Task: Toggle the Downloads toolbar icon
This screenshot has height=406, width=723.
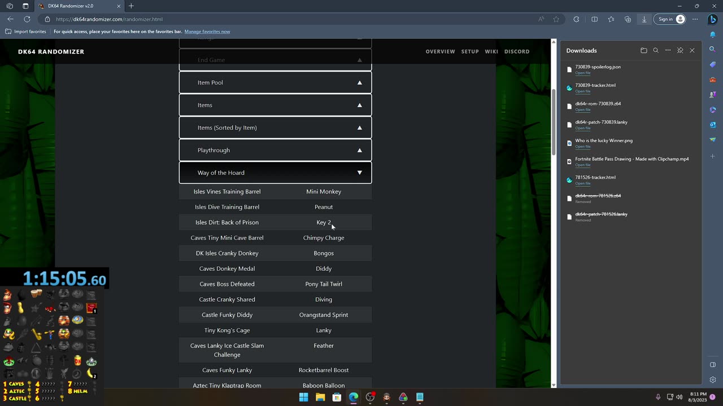Action: click(644, 19)
